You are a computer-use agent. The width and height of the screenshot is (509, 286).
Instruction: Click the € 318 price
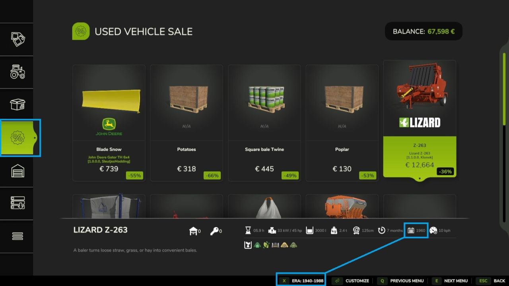pos(187,169)
